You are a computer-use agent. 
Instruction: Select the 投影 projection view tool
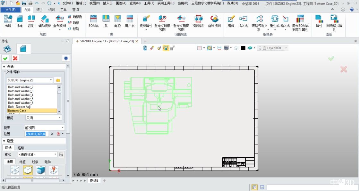[31, 20]
